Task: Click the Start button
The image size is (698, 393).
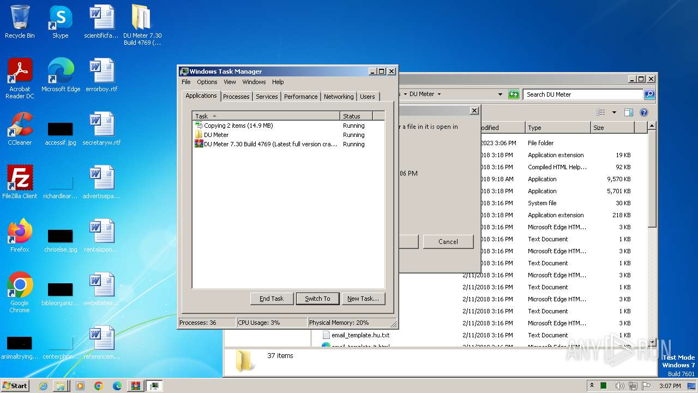Action: [15, 386]
